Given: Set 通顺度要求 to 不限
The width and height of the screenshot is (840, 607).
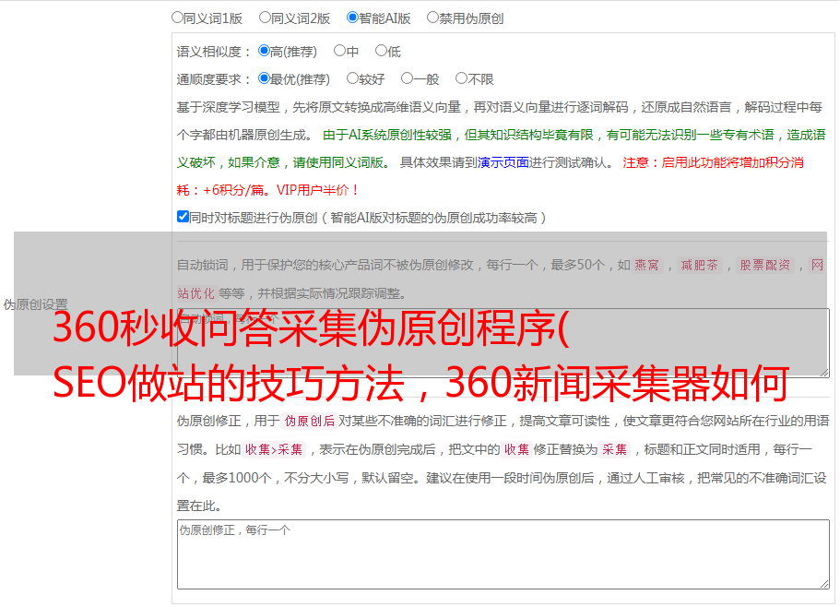Looking at the screenshot, I should pos(461,78).
